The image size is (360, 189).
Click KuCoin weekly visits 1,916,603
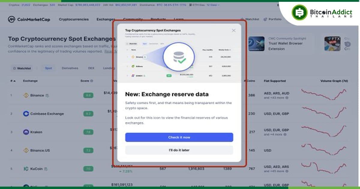tap(196, 169)
